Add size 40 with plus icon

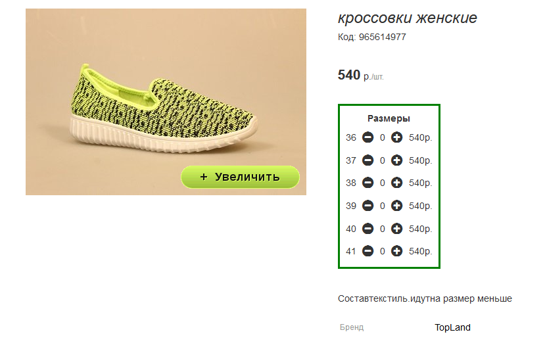pos(396,229)
